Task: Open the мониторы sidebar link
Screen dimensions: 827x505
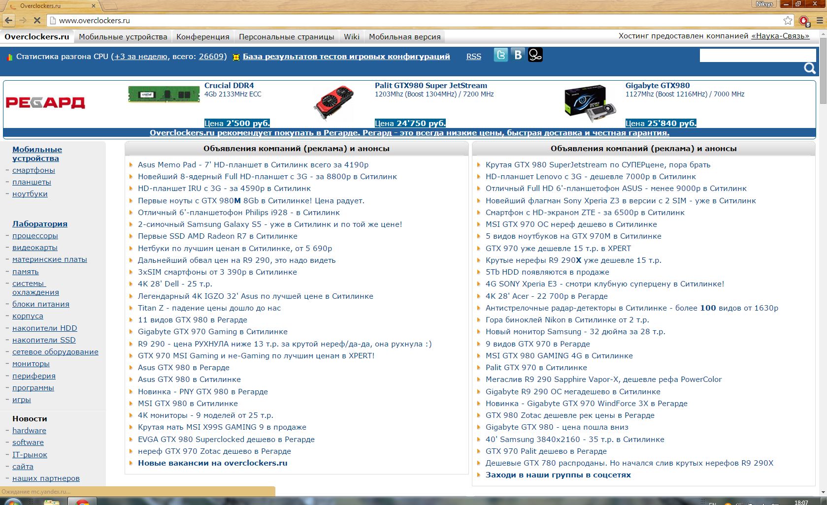Action: pos(31,364)
